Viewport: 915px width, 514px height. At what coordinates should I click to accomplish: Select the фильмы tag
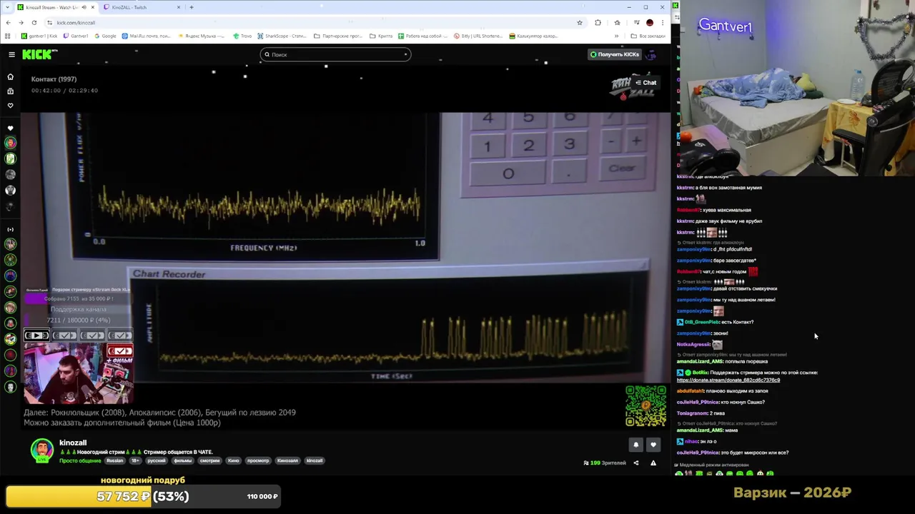pyautogui.click(x=183, y=460)
